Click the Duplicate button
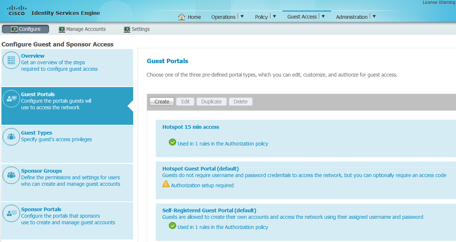This screenshot has height=242, width=456. (x=211, y=102)
